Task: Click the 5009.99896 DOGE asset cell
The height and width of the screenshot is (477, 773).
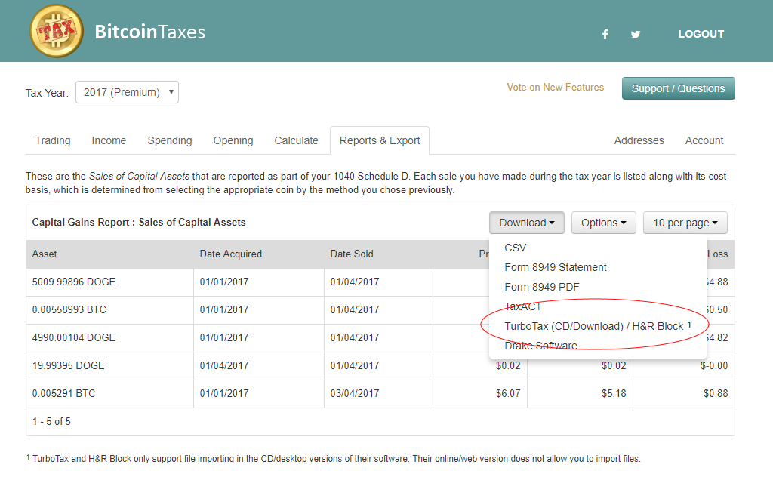Action: tap(110, 282)
